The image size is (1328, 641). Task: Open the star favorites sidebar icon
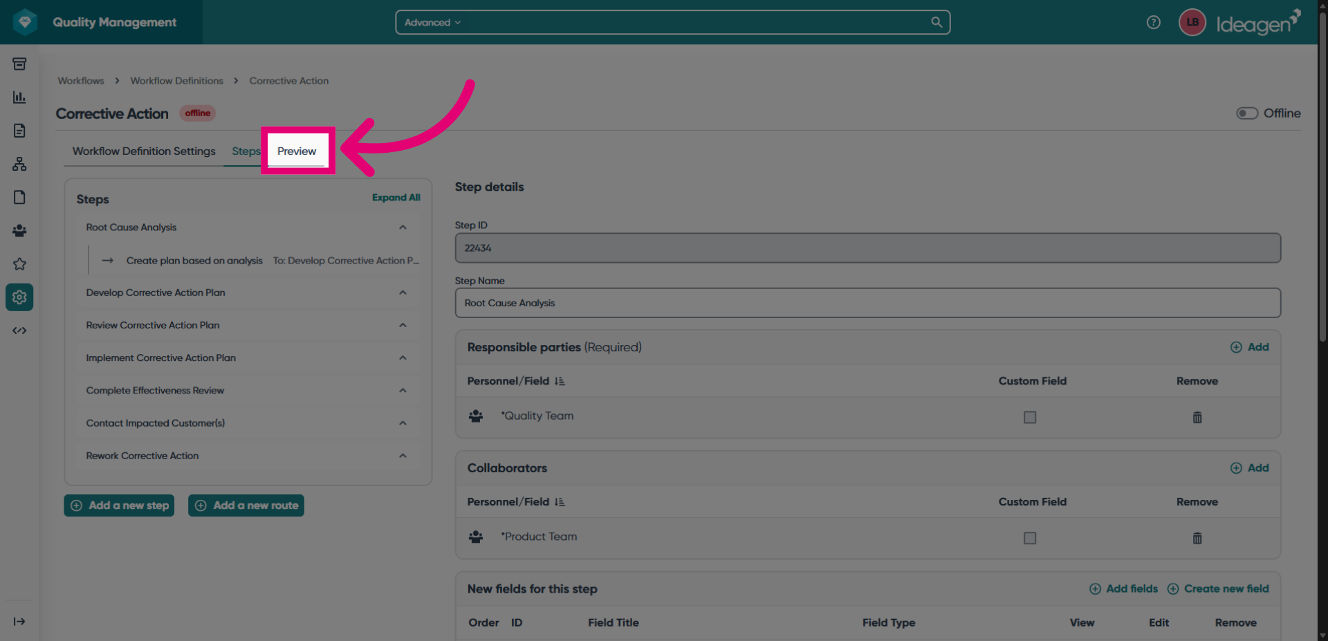tap(19, 263)
